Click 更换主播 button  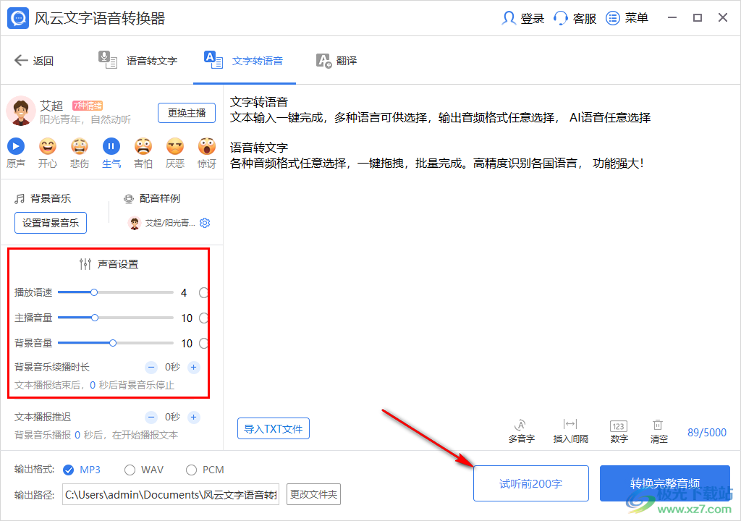tap(187, 113)
